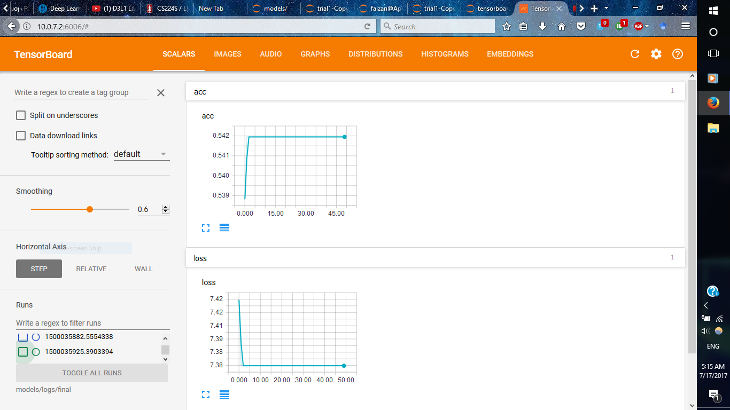Screen dimensions: 730x410
Task: Increase smoothing value stepper up arrow
Action: tap(166, 207)
